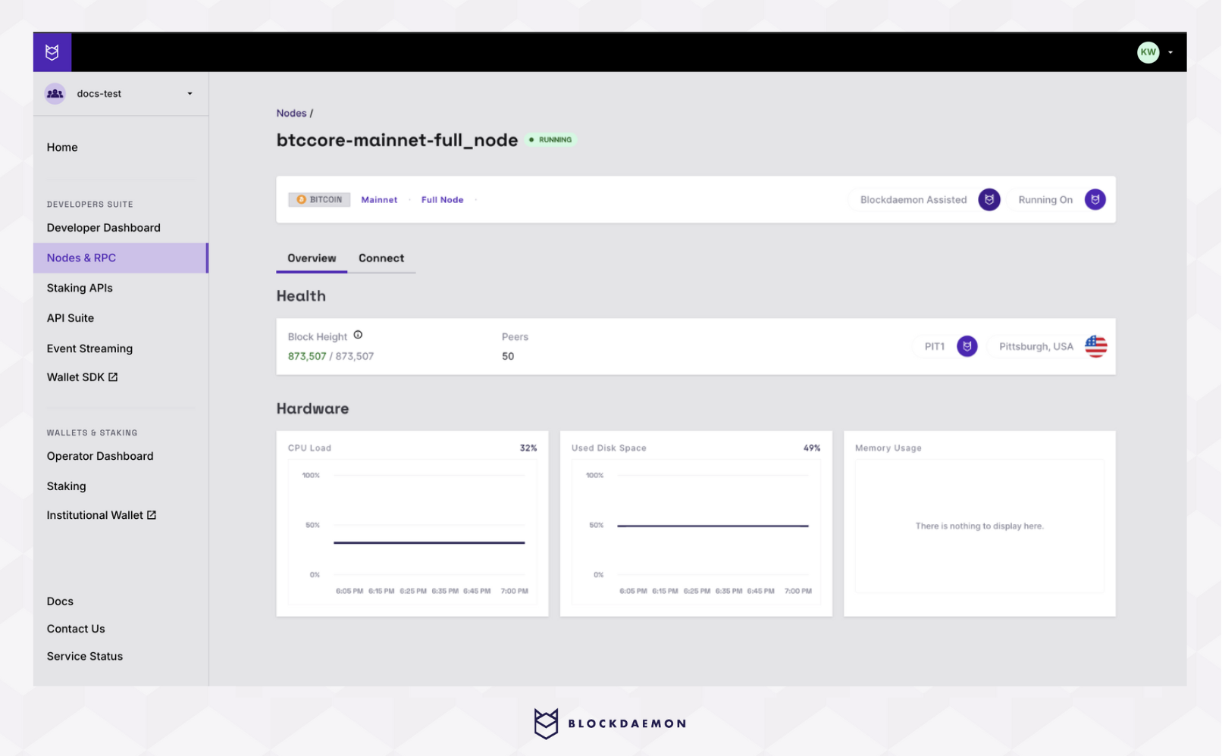This screenshot has width=1222, height=756.
Task: Click the Peers count 50
Action: (x=508, y=357)
